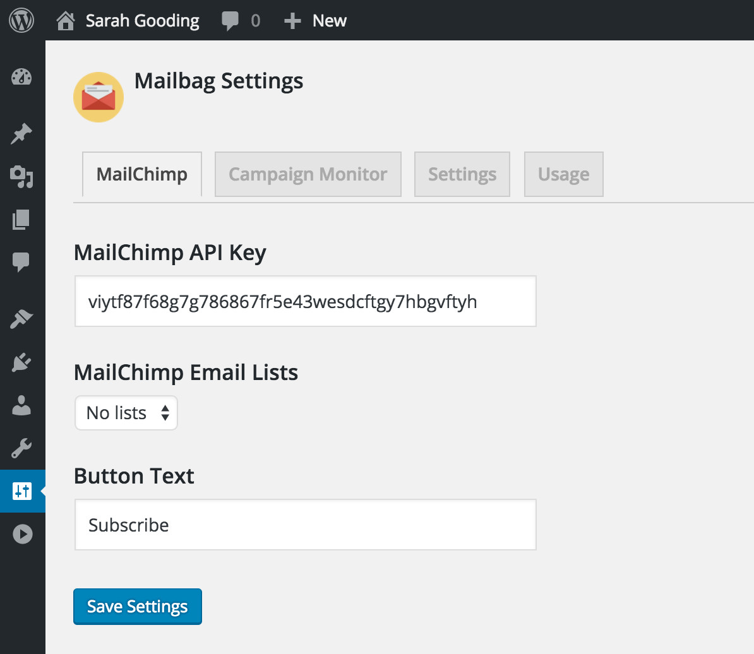Open the Dashboard gauge icon in sidebar
Viewport: 754px width, 654px height.
[21, 78]
